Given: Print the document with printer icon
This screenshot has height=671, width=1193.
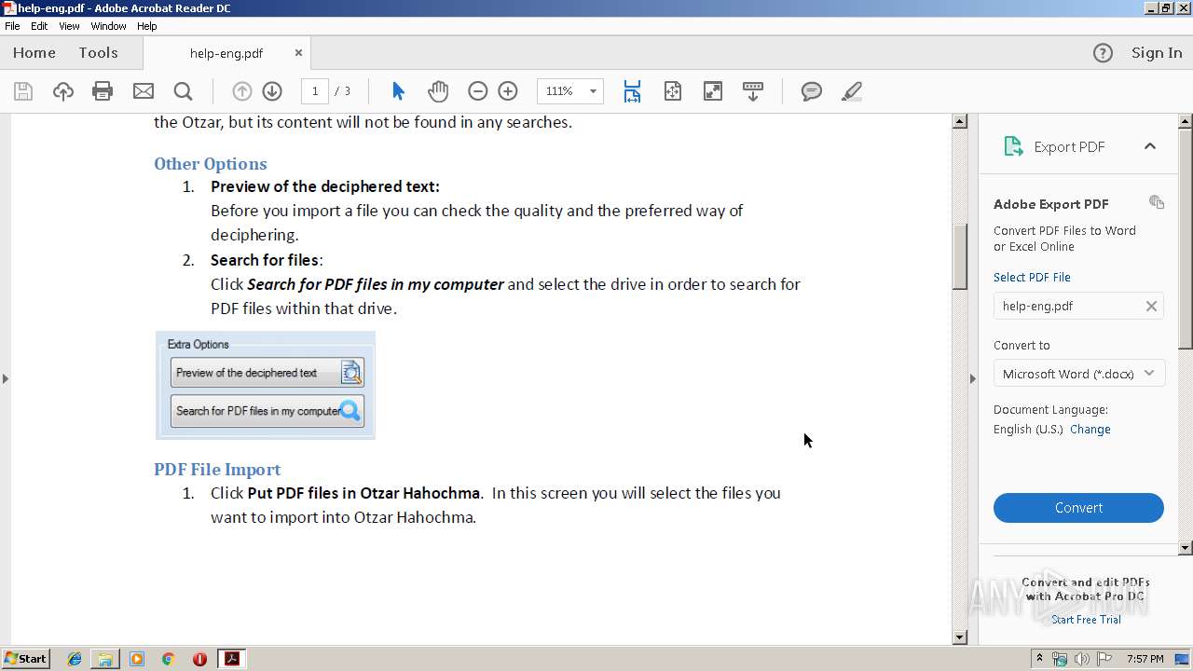Looking at the screenshot, I should coord(103,91).
